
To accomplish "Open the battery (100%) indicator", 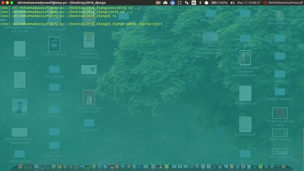I will (219, 3).
